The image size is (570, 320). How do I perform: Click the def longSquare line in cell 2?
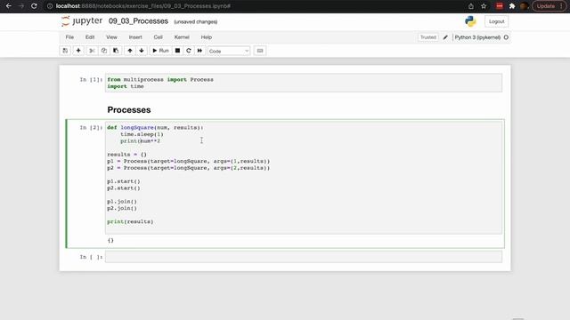[155, 128]
